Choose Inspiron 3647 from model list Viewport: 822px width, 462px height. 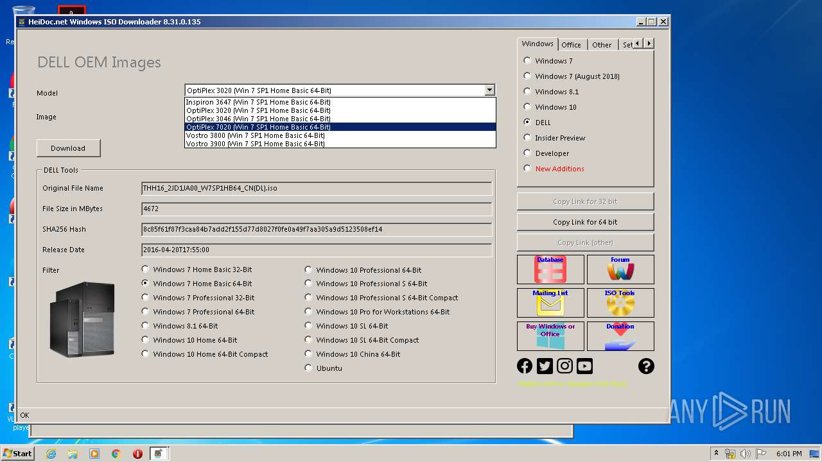tap(340, 102)
